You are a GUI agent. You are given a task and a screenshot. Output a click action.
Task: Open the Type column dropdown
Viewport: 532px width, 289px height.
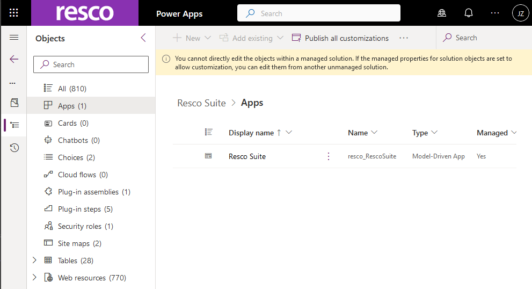pyautogui.click(x=434, y=133)
